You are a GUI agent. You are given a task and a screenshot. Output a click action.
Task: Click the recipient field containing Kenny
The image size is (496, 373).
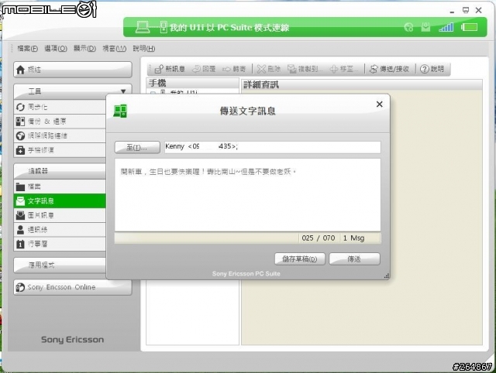[272, 147]
